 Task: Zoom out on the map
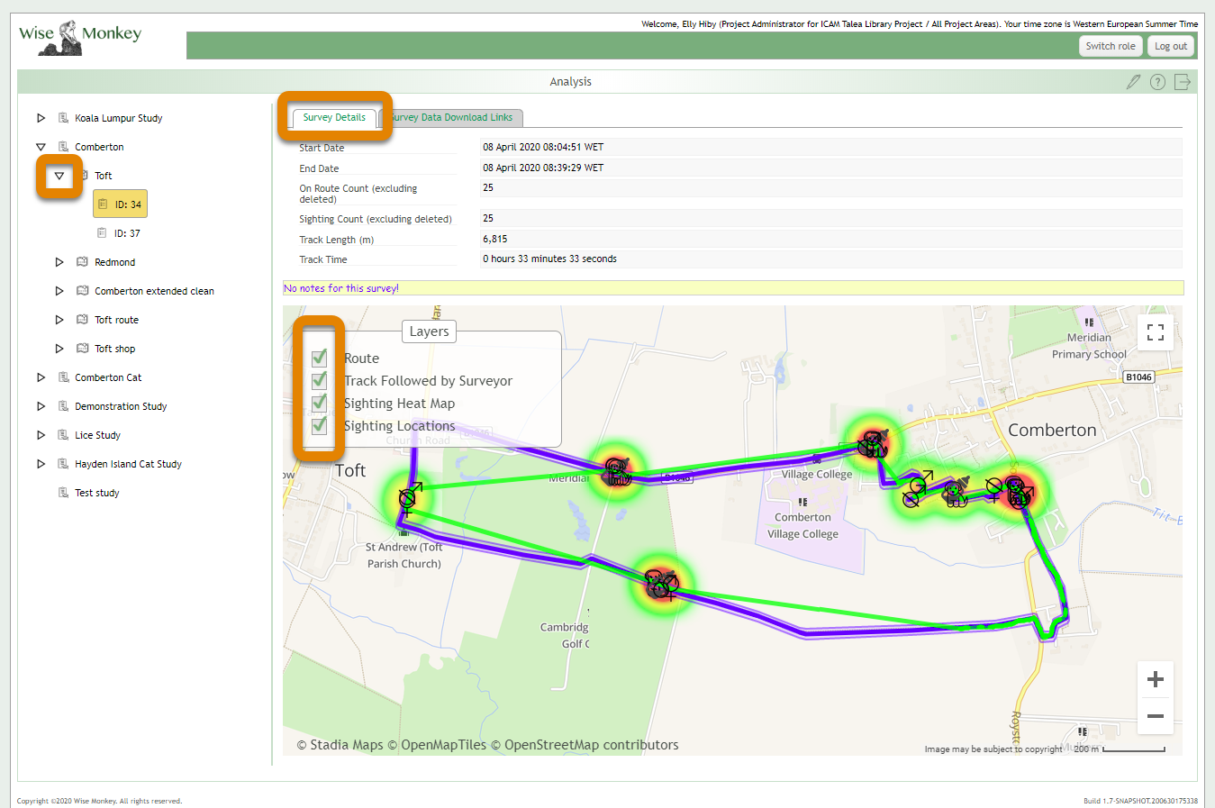(x=1156, y=716)
